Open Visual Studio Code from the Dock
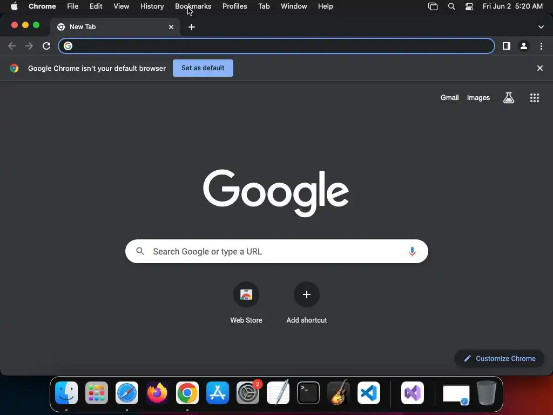 point(369,393)
